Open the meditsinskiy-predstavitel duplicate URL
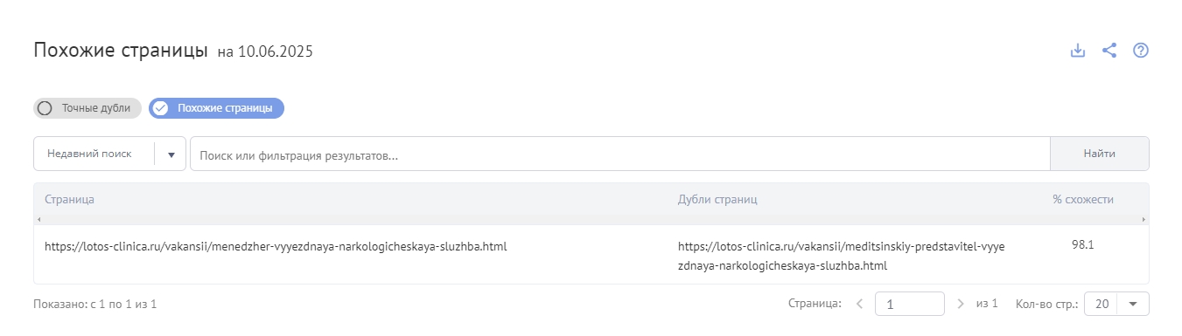 (x=842, y=256)
